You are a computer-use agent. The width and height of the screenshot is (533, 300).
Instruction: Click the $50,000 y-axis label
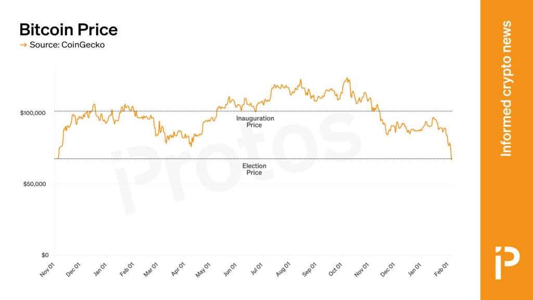34,184
